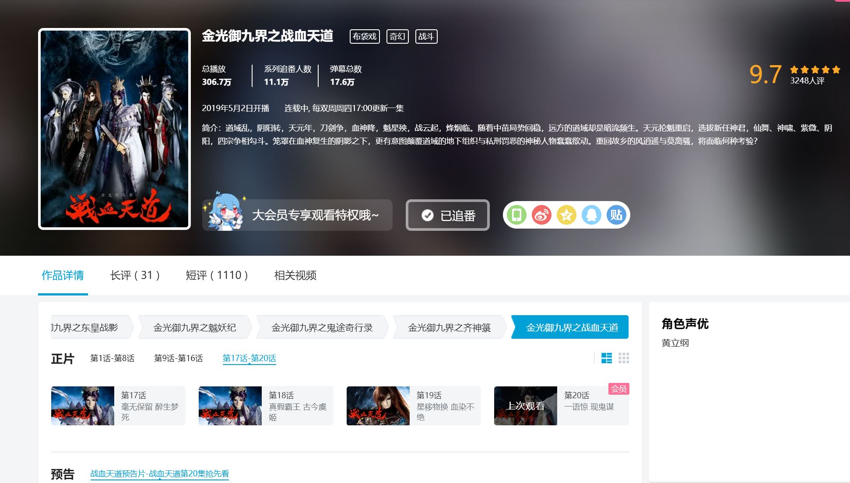The image size is (850, 483).
Task: Open the 战血天道预告片 trailer link
Action: pos(159,474)
